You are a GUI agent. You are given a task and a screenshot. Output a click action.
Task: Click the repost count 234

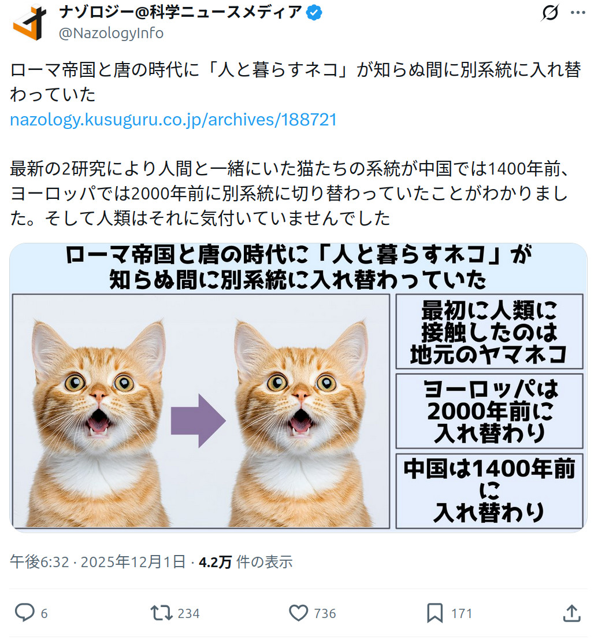188,613
